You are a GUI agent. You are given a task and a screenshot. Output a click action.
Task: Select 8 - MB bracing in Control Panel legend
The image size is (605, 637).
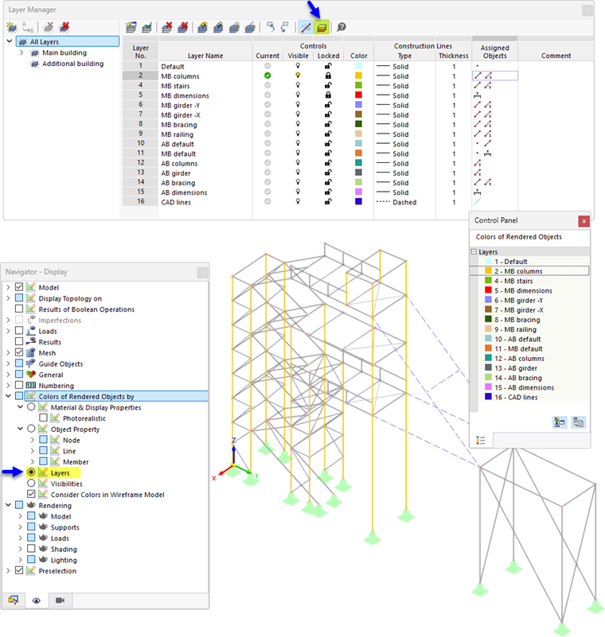[x=517, y=320]
